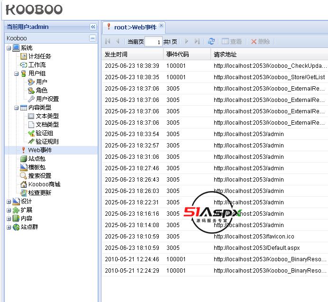Click the 验证规则 pencil icon

[31, 141]
